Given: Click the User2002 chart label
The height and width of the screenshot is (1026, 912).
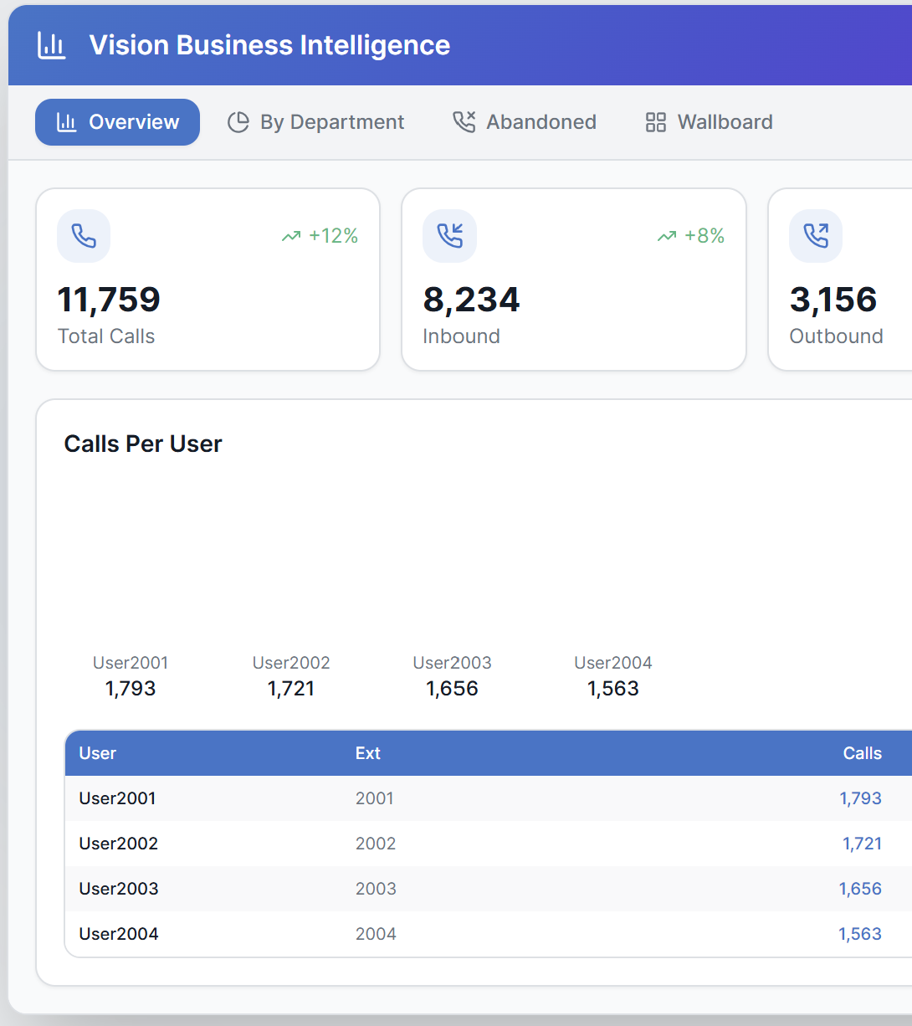Looking at the screenshot, I should click(291, 663).
